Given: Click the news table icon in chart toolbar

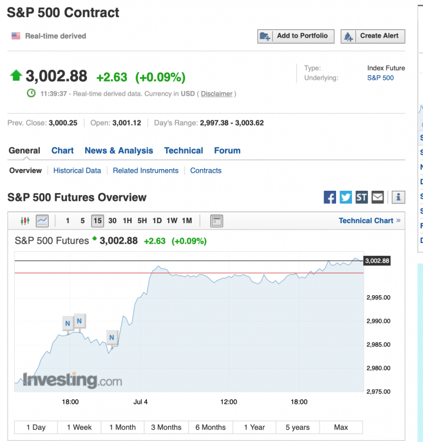Looking at the screenshot, I should 216,221.
